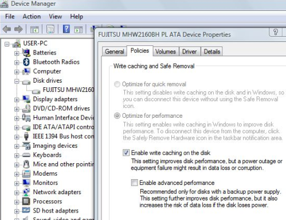Select FUJITSU MHW2160 tree entry

click(69, 90)
